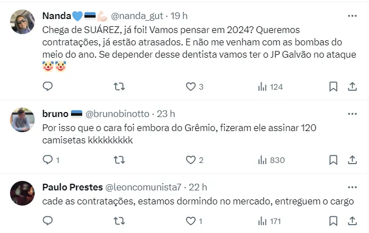Repost Nanda's tweet about Suárez

[x=119, y=86]
